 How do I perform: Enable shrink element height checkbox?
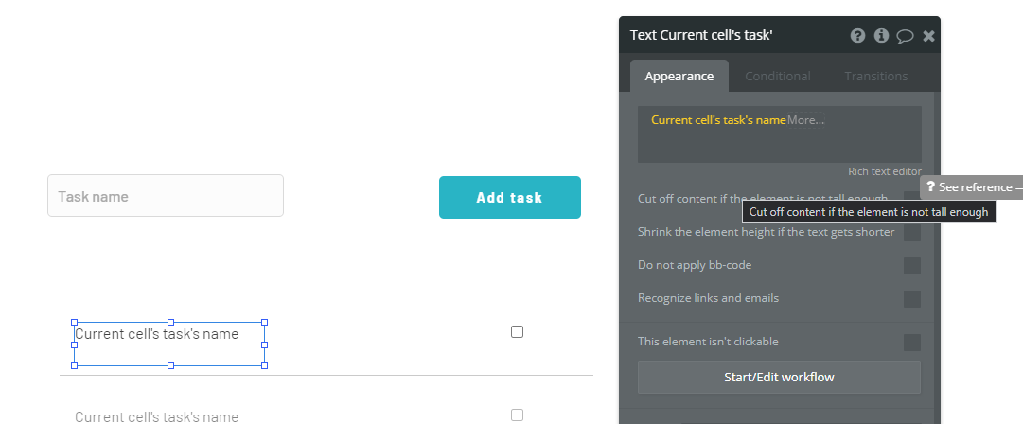[911, 233]
